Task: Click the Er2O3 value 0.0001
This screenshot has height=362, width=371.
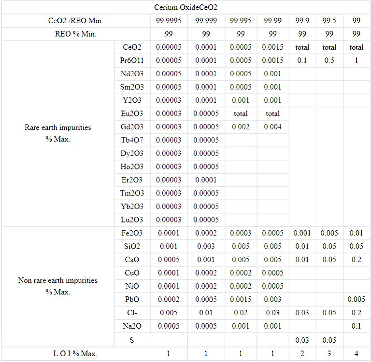Action: pos(206,180)
